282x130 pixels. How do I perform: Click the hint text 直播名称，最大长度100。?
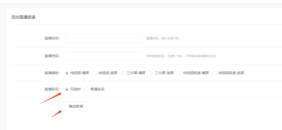pos(163,38)
